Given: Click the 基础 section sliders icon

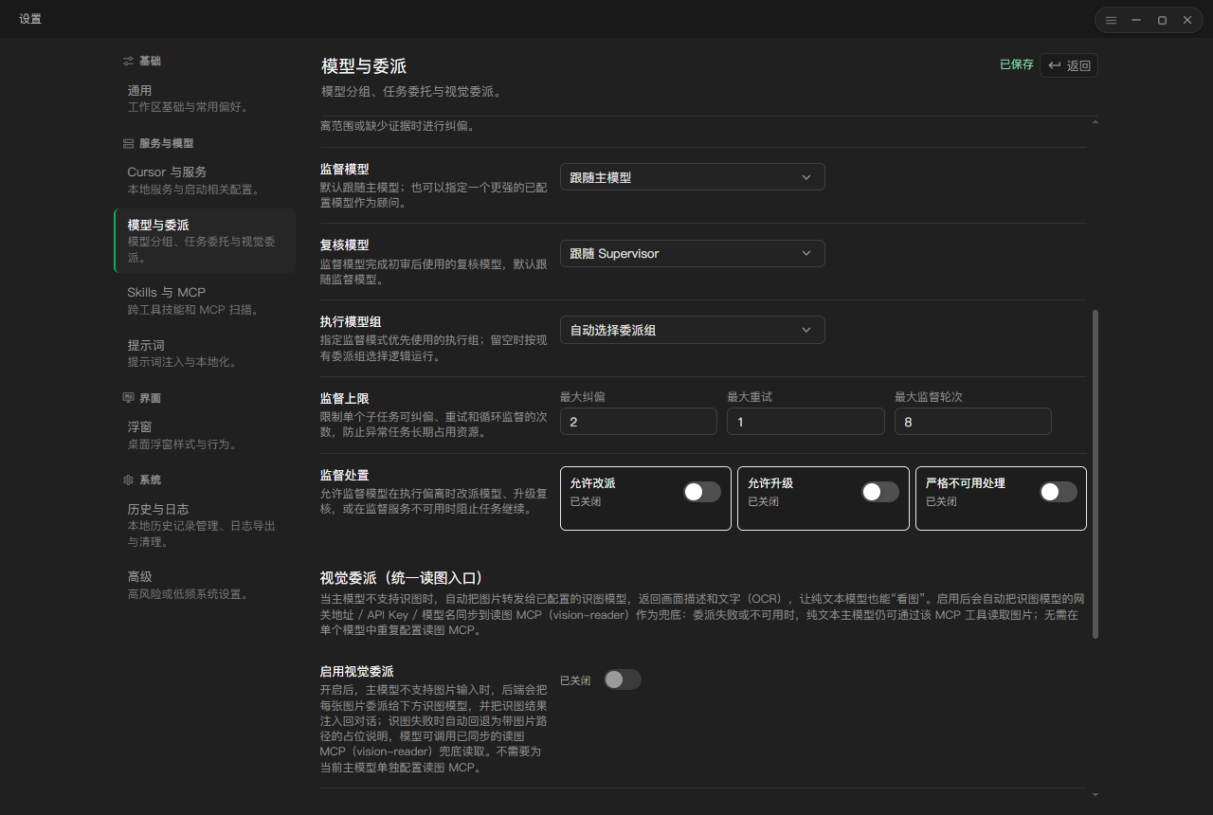Looking at the screenshot, I should 128,61.
